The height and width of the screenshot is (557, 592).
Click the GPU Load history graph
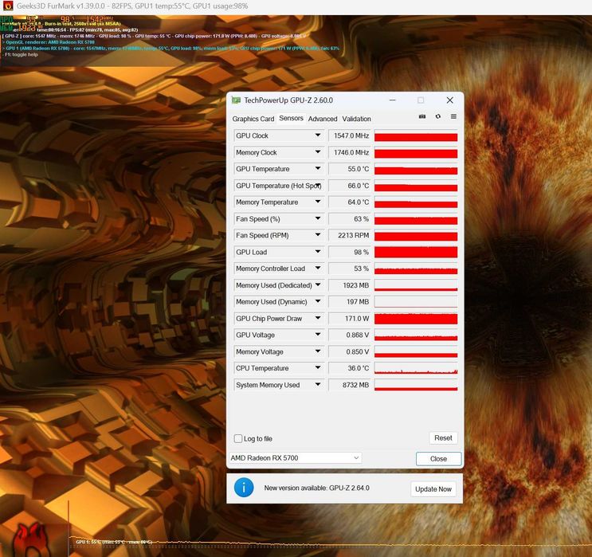(x=416, y=252)
